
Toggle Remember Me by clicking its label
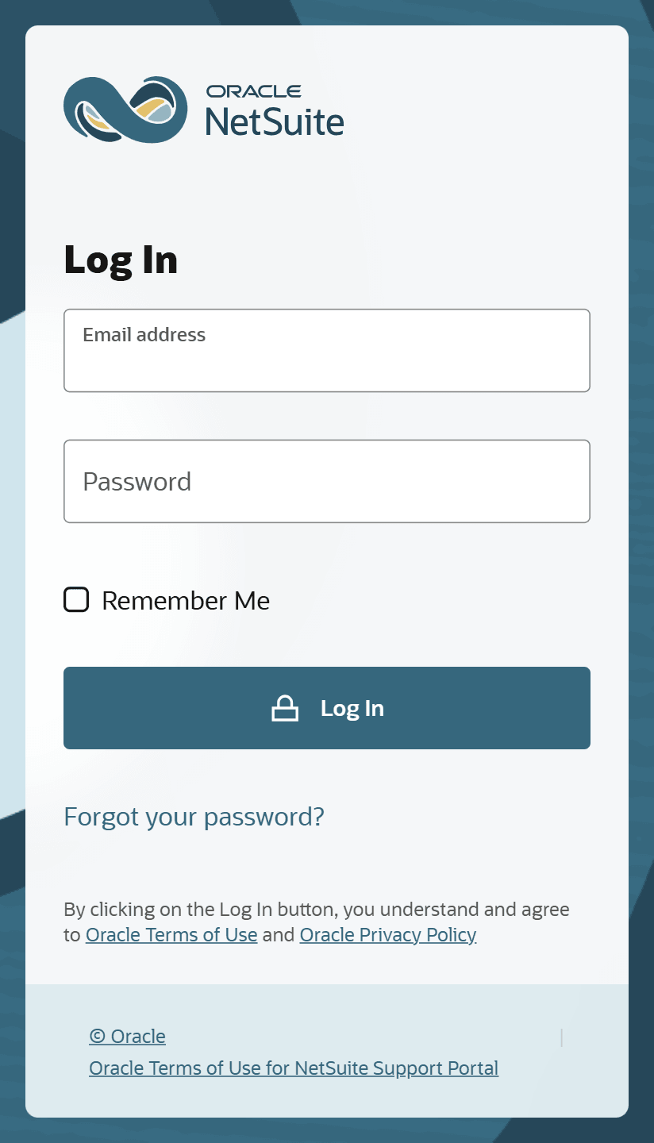pyautogui.click(x=185, y=600)
